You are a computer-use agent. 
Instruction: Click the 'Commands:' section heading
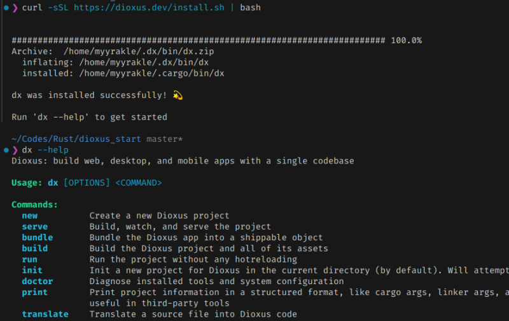(35, 205)
